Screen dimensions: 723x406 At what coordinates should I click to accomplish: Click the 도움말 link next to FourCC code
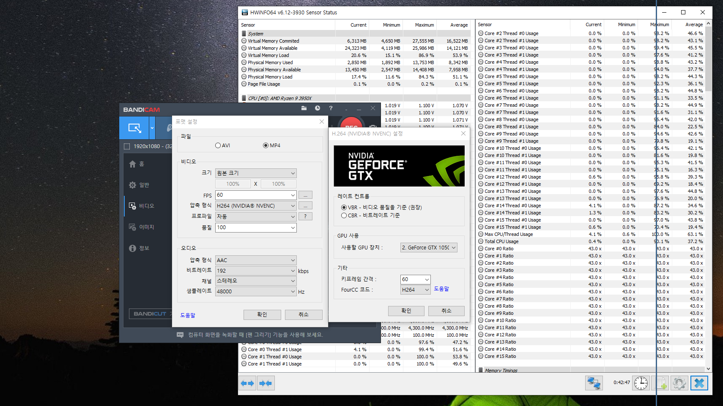point(441,289)
